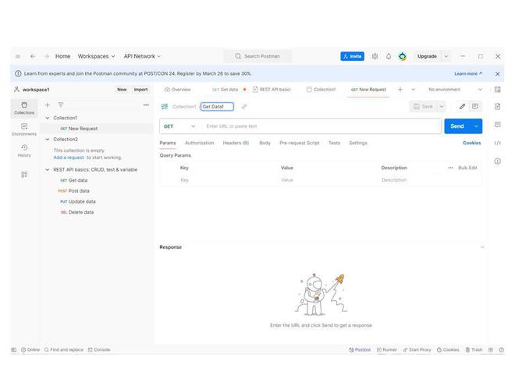Open the Pre-request Script tab
Screen dimensions: 515x386
click(x=299, y=143)
